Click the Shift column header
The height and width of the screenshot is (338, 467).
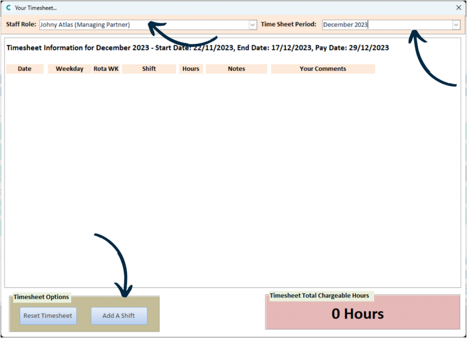pos(149,69)
